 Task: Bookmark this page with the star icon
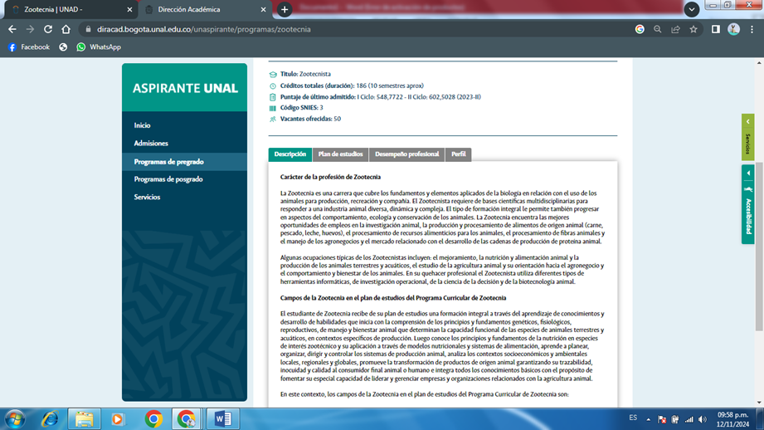693,29
